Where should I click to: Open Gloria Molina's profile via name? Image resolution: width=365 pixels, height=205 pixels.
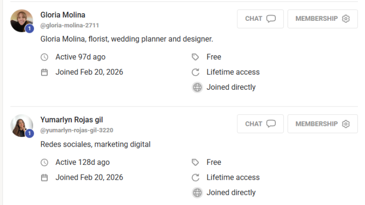(63, 15)
